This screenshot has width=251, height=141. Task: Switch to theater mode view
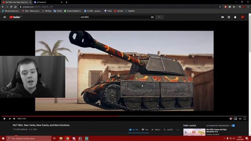[x=240, y=119]
